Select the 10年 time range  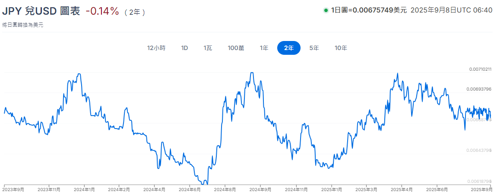(x=341, y=48)
